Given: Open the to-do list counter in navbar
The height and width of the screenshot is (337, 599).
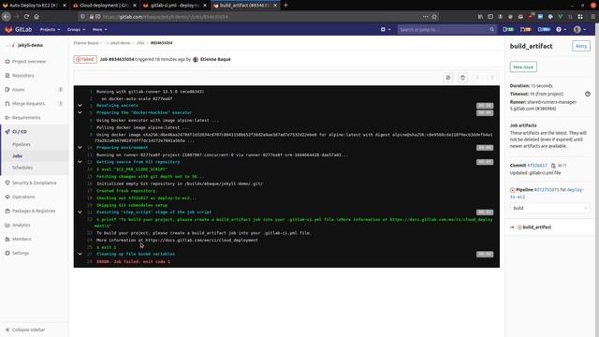Looking at the screenshot, I should click(544, 29).
